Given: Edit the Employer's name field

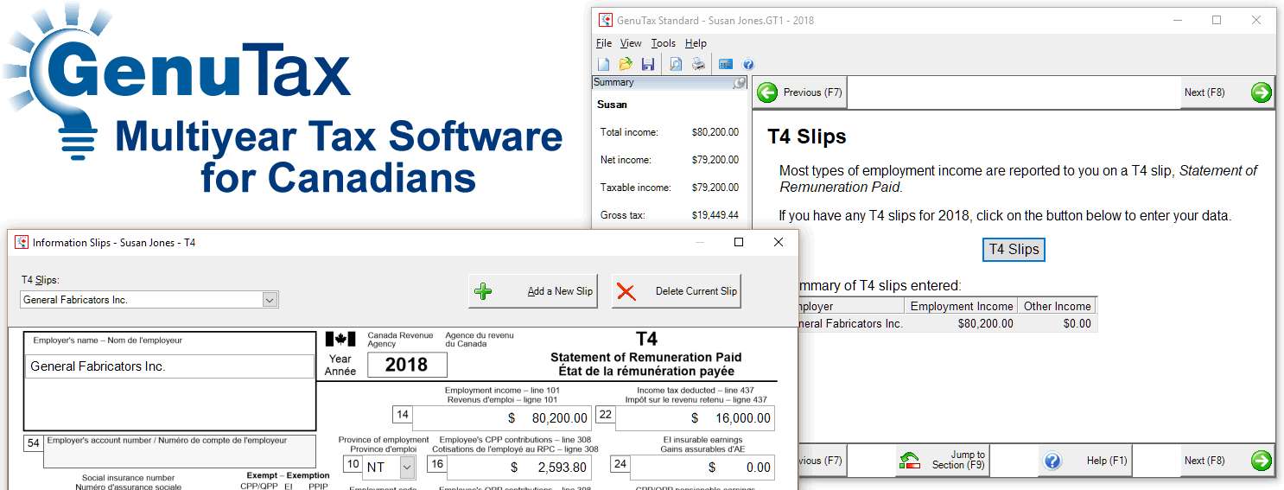Looking at the screenshot, I should pyautogui.click(x=169, y=366).
